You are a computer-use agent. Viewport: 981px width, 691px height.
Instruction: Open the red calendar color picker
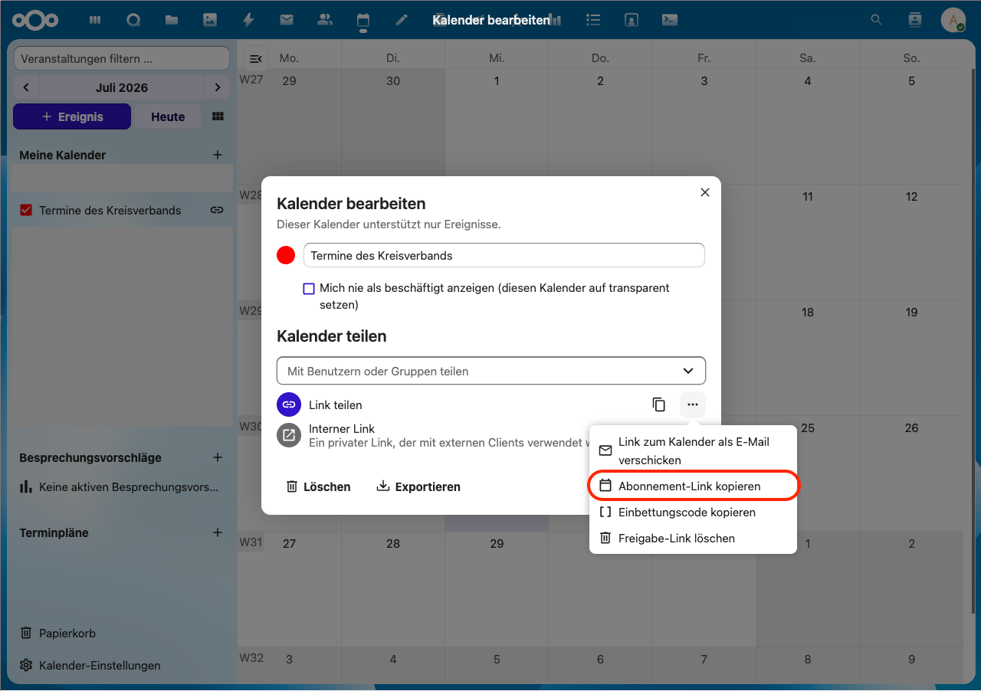pyautogui.click(x=286, y=255)
